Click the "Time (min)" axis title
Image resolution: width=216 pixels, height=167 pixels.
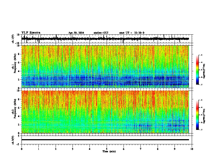click(x=109, y=151)
